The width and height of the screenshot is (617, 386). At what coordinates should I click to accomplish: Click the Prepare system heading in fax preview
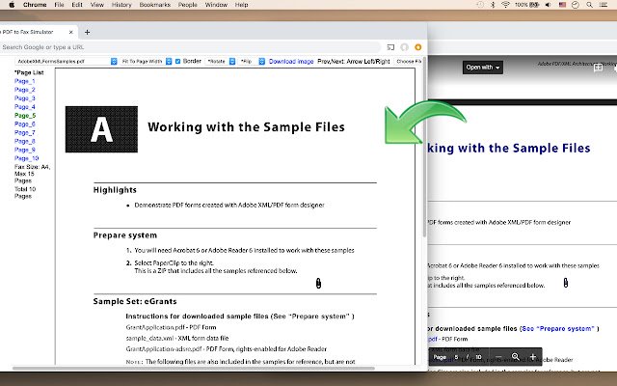coord(125,235)
